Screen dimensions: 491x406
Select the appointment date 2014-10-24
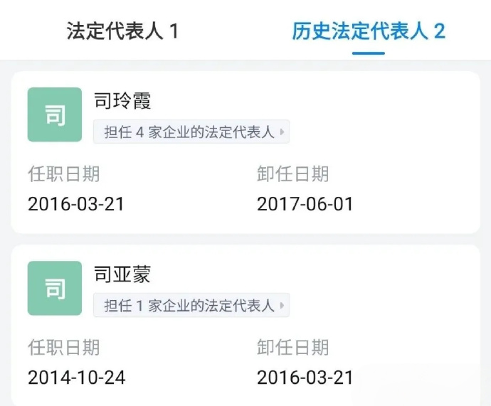76,378
